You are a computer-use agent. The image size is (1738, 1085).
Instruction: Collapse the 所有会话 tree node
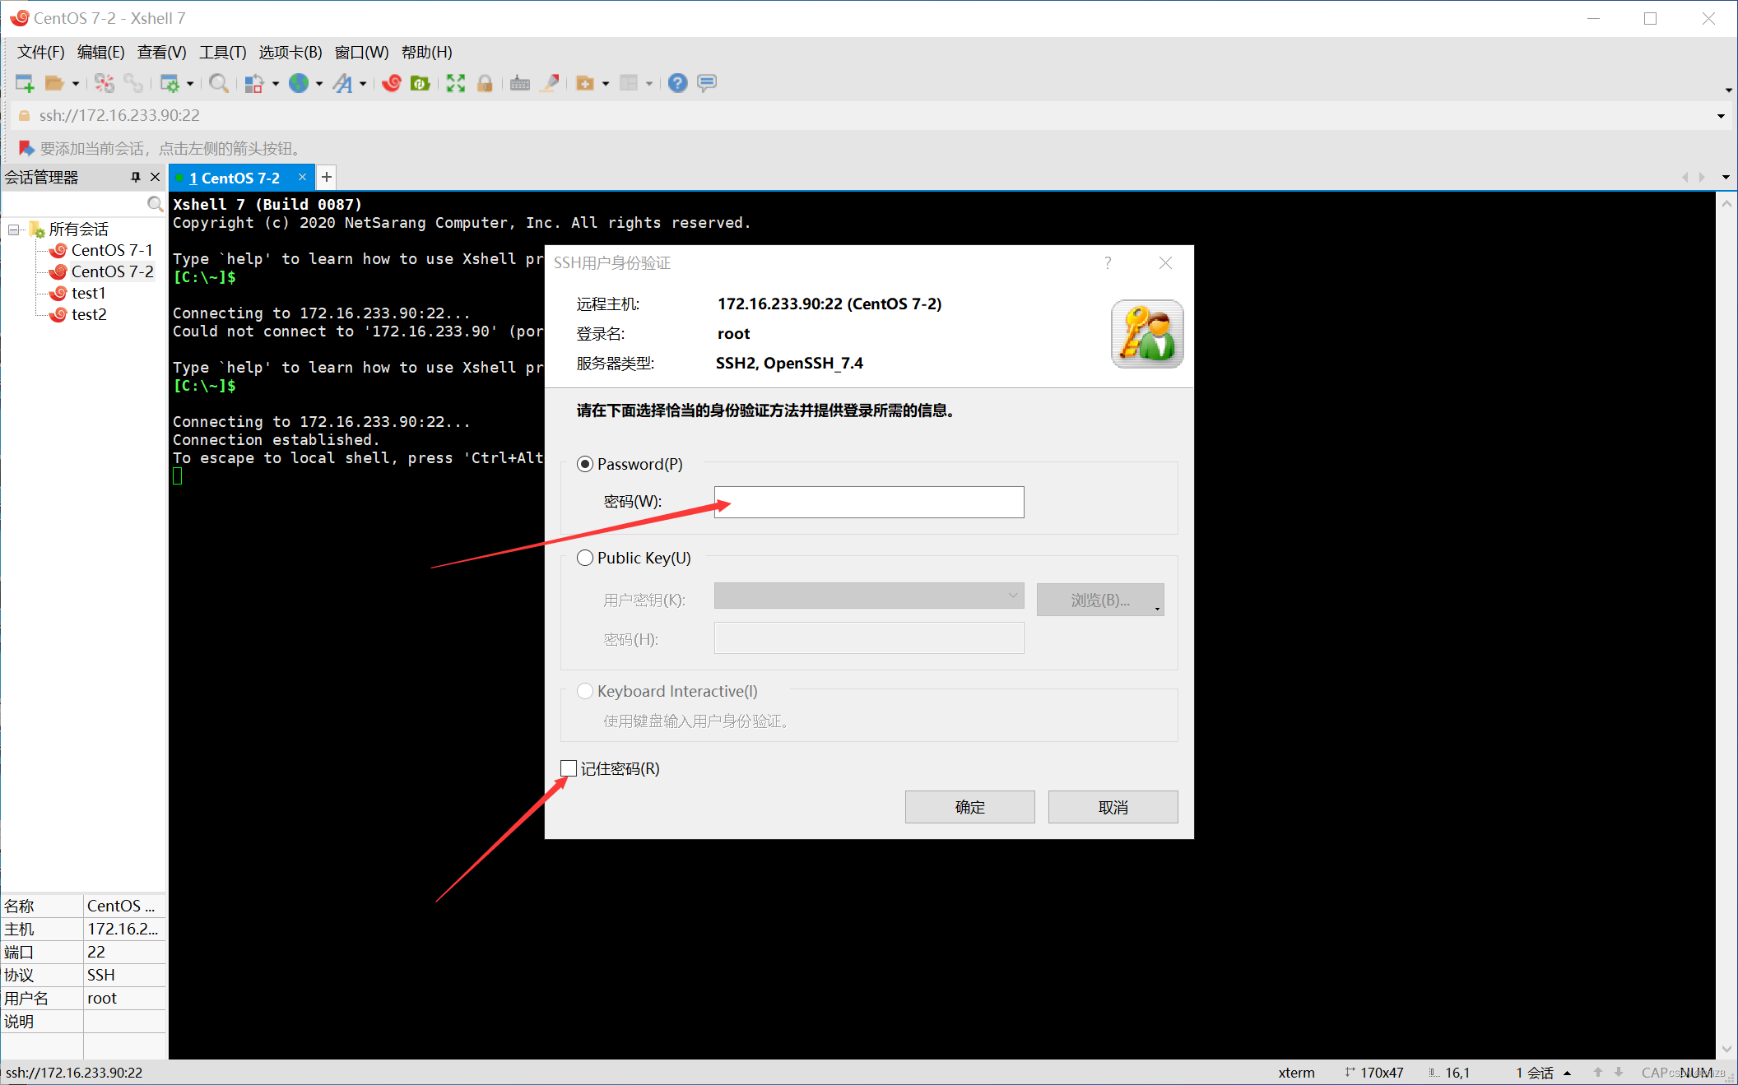(14, 230)
